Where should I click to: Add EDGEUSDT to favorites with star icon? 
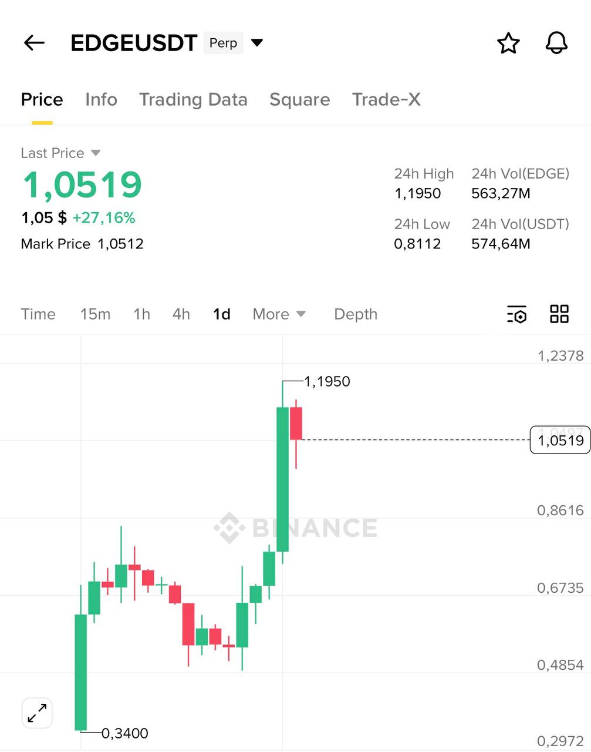(508, 43)
